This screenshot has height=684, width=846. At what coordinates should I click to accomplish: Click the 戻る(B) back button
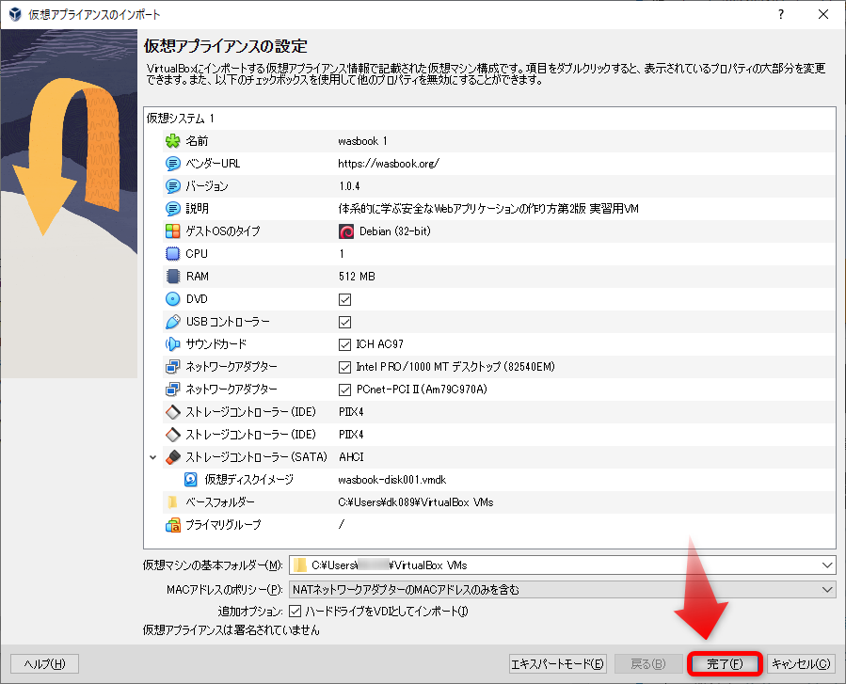click(x=648, y=664)
